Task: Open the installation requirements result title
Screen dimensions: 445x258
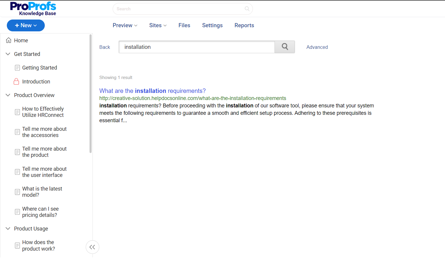Action: [x=152, y=91]
